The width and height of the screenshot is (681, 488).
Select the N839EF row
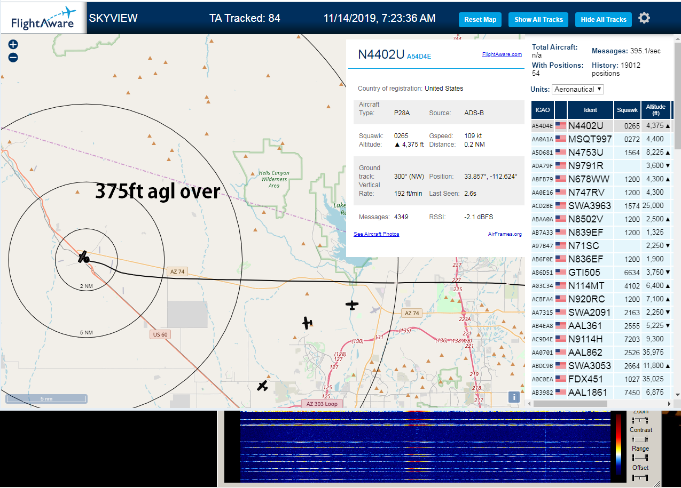tap(601, 233)
